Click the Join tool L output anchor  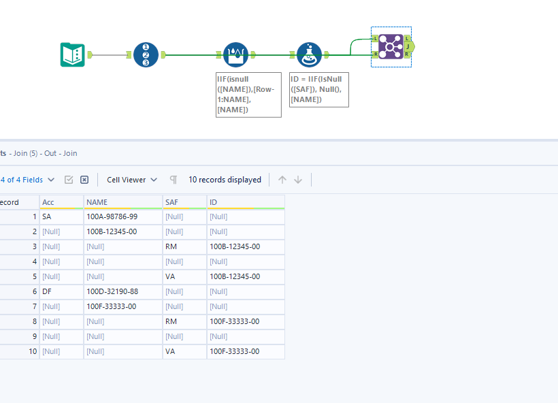coord(407,38)
